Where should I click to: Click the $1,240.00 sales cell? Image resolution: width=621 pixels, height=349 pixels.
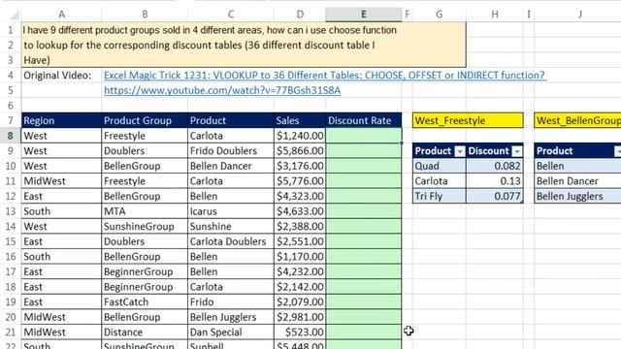[x=300, y=136]
